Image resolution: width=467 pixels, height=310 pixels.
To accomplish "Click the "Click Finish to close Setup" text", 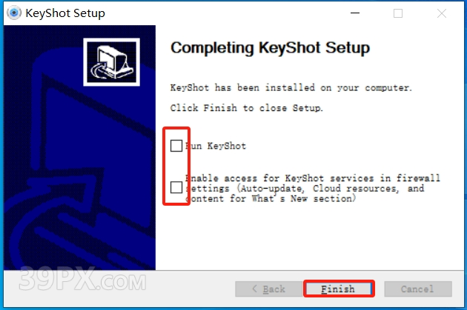I will (246, 107).
